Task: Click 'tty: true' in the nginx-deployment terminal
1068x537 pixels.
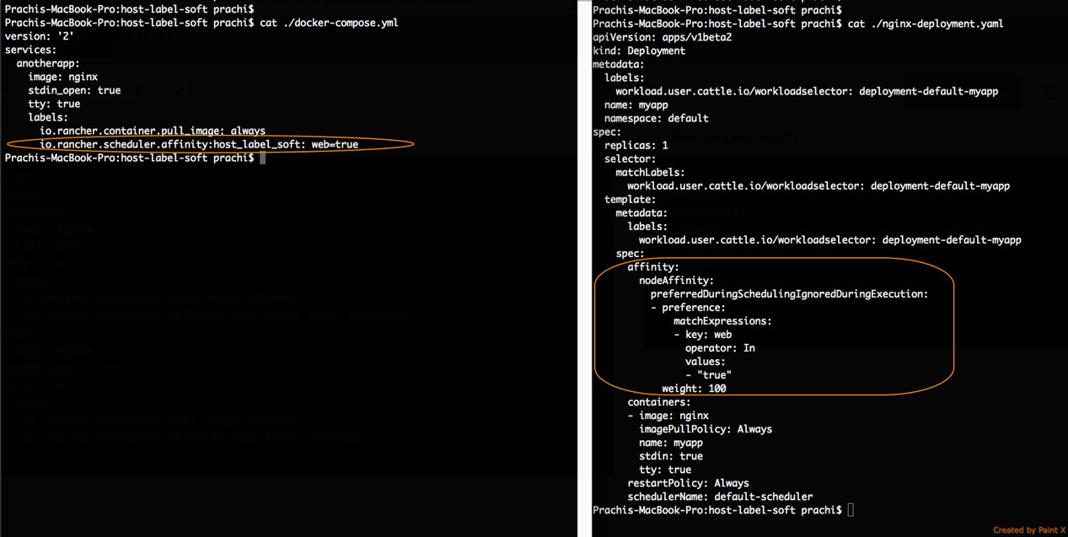Action: 666,469
